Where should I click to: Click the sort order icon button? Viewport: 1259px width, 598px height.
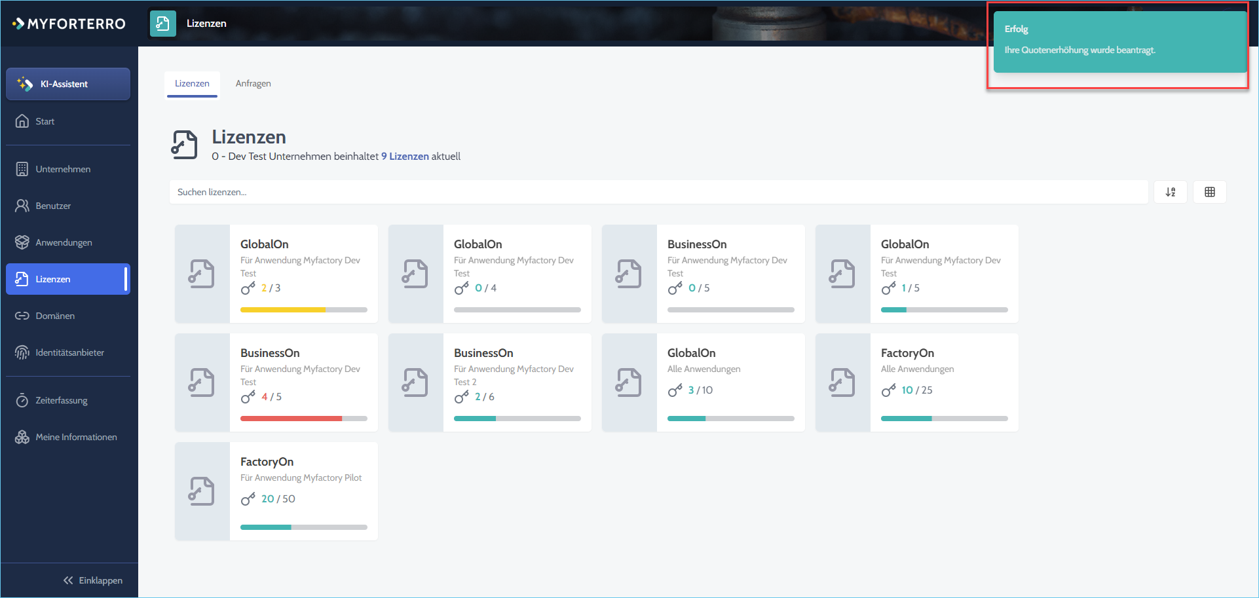coord(1171,192)
